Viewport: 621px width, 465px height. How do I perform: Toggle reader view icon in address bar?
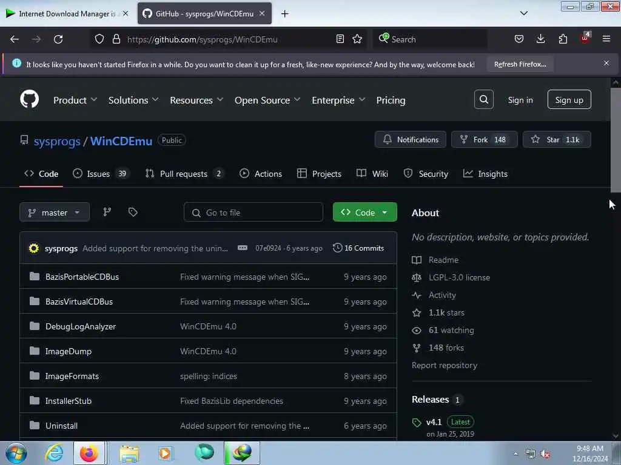[340, 39]
